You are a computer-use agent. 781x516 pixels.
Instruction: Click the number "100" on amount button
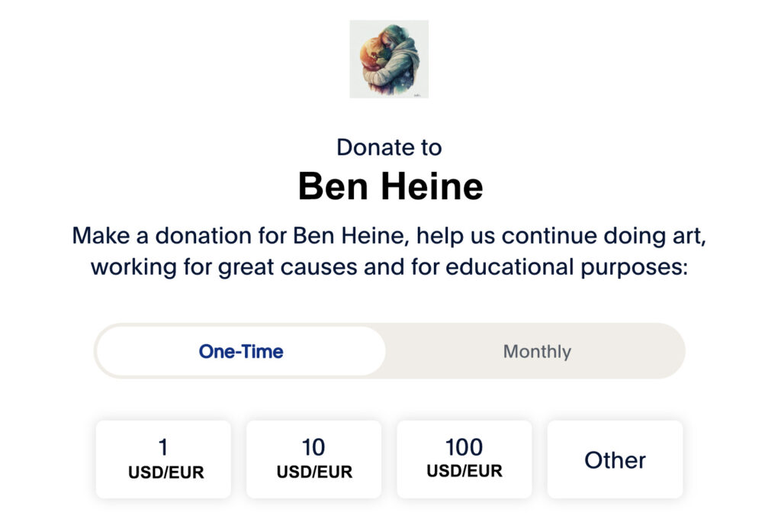point(464,447)
